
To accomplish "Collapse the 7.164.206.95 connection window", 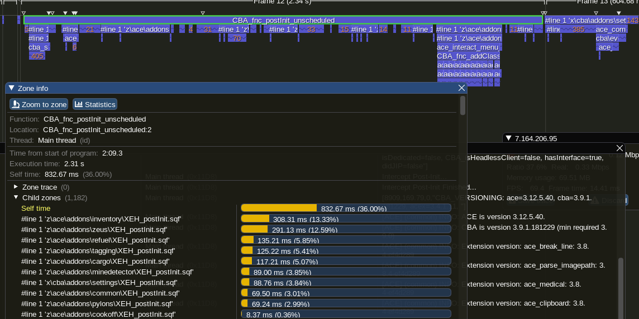I will (508, 138).
